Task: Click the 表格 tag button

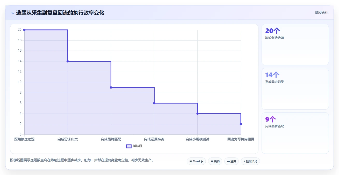Action: click(215, 161)
